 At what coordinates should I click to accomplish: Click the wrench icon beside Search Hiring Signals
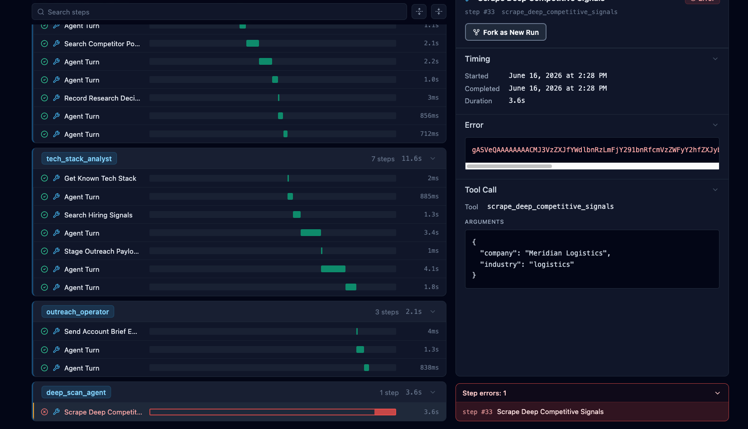pyautogui.click(x=57, y=215)
